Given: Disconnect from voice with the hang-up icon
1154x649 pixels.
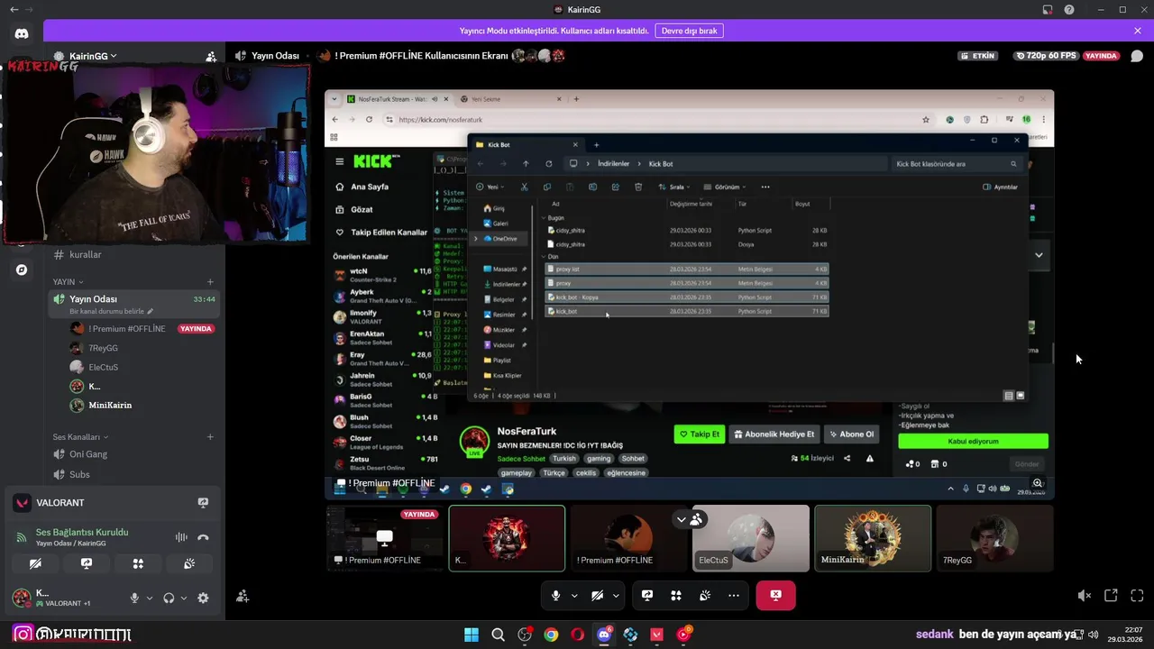Looking at the screenshot, I should [203, 537].
